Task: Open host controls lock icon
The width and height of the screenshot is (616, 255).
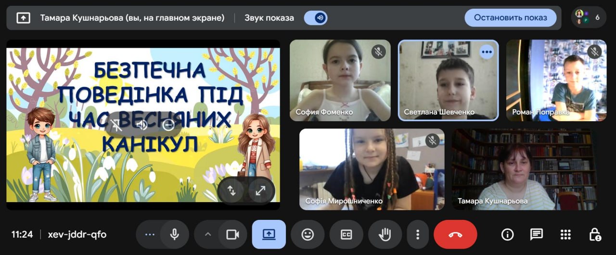Action: [595, 234]
